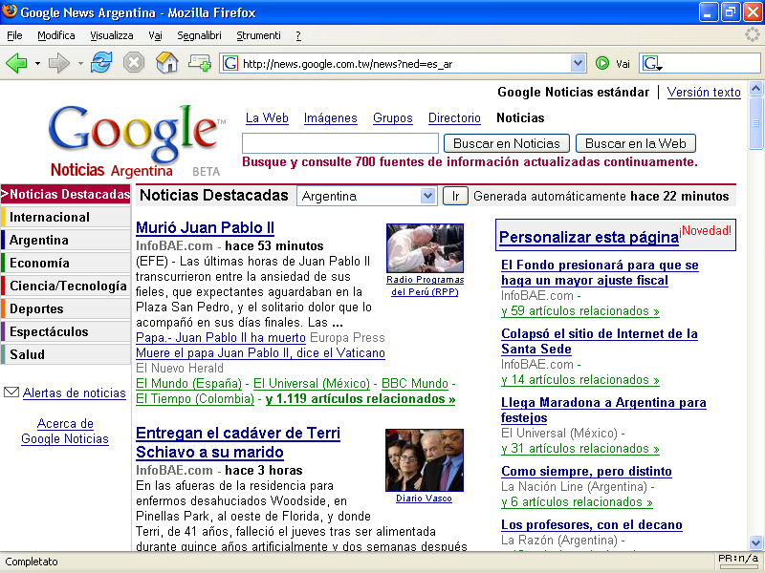This screenshot has width=765, height=573.
Task: Open the Modifica menu
Action: [x=56, y=35]
